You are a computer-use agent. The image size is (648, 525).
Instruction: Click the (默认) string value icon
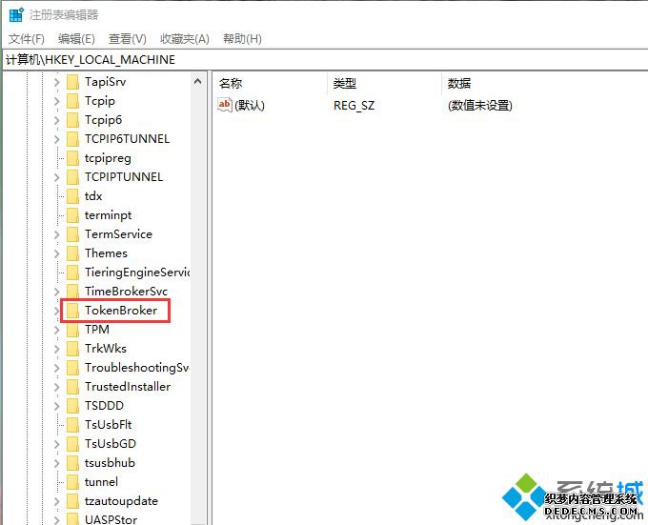click(x=224, y=105)
